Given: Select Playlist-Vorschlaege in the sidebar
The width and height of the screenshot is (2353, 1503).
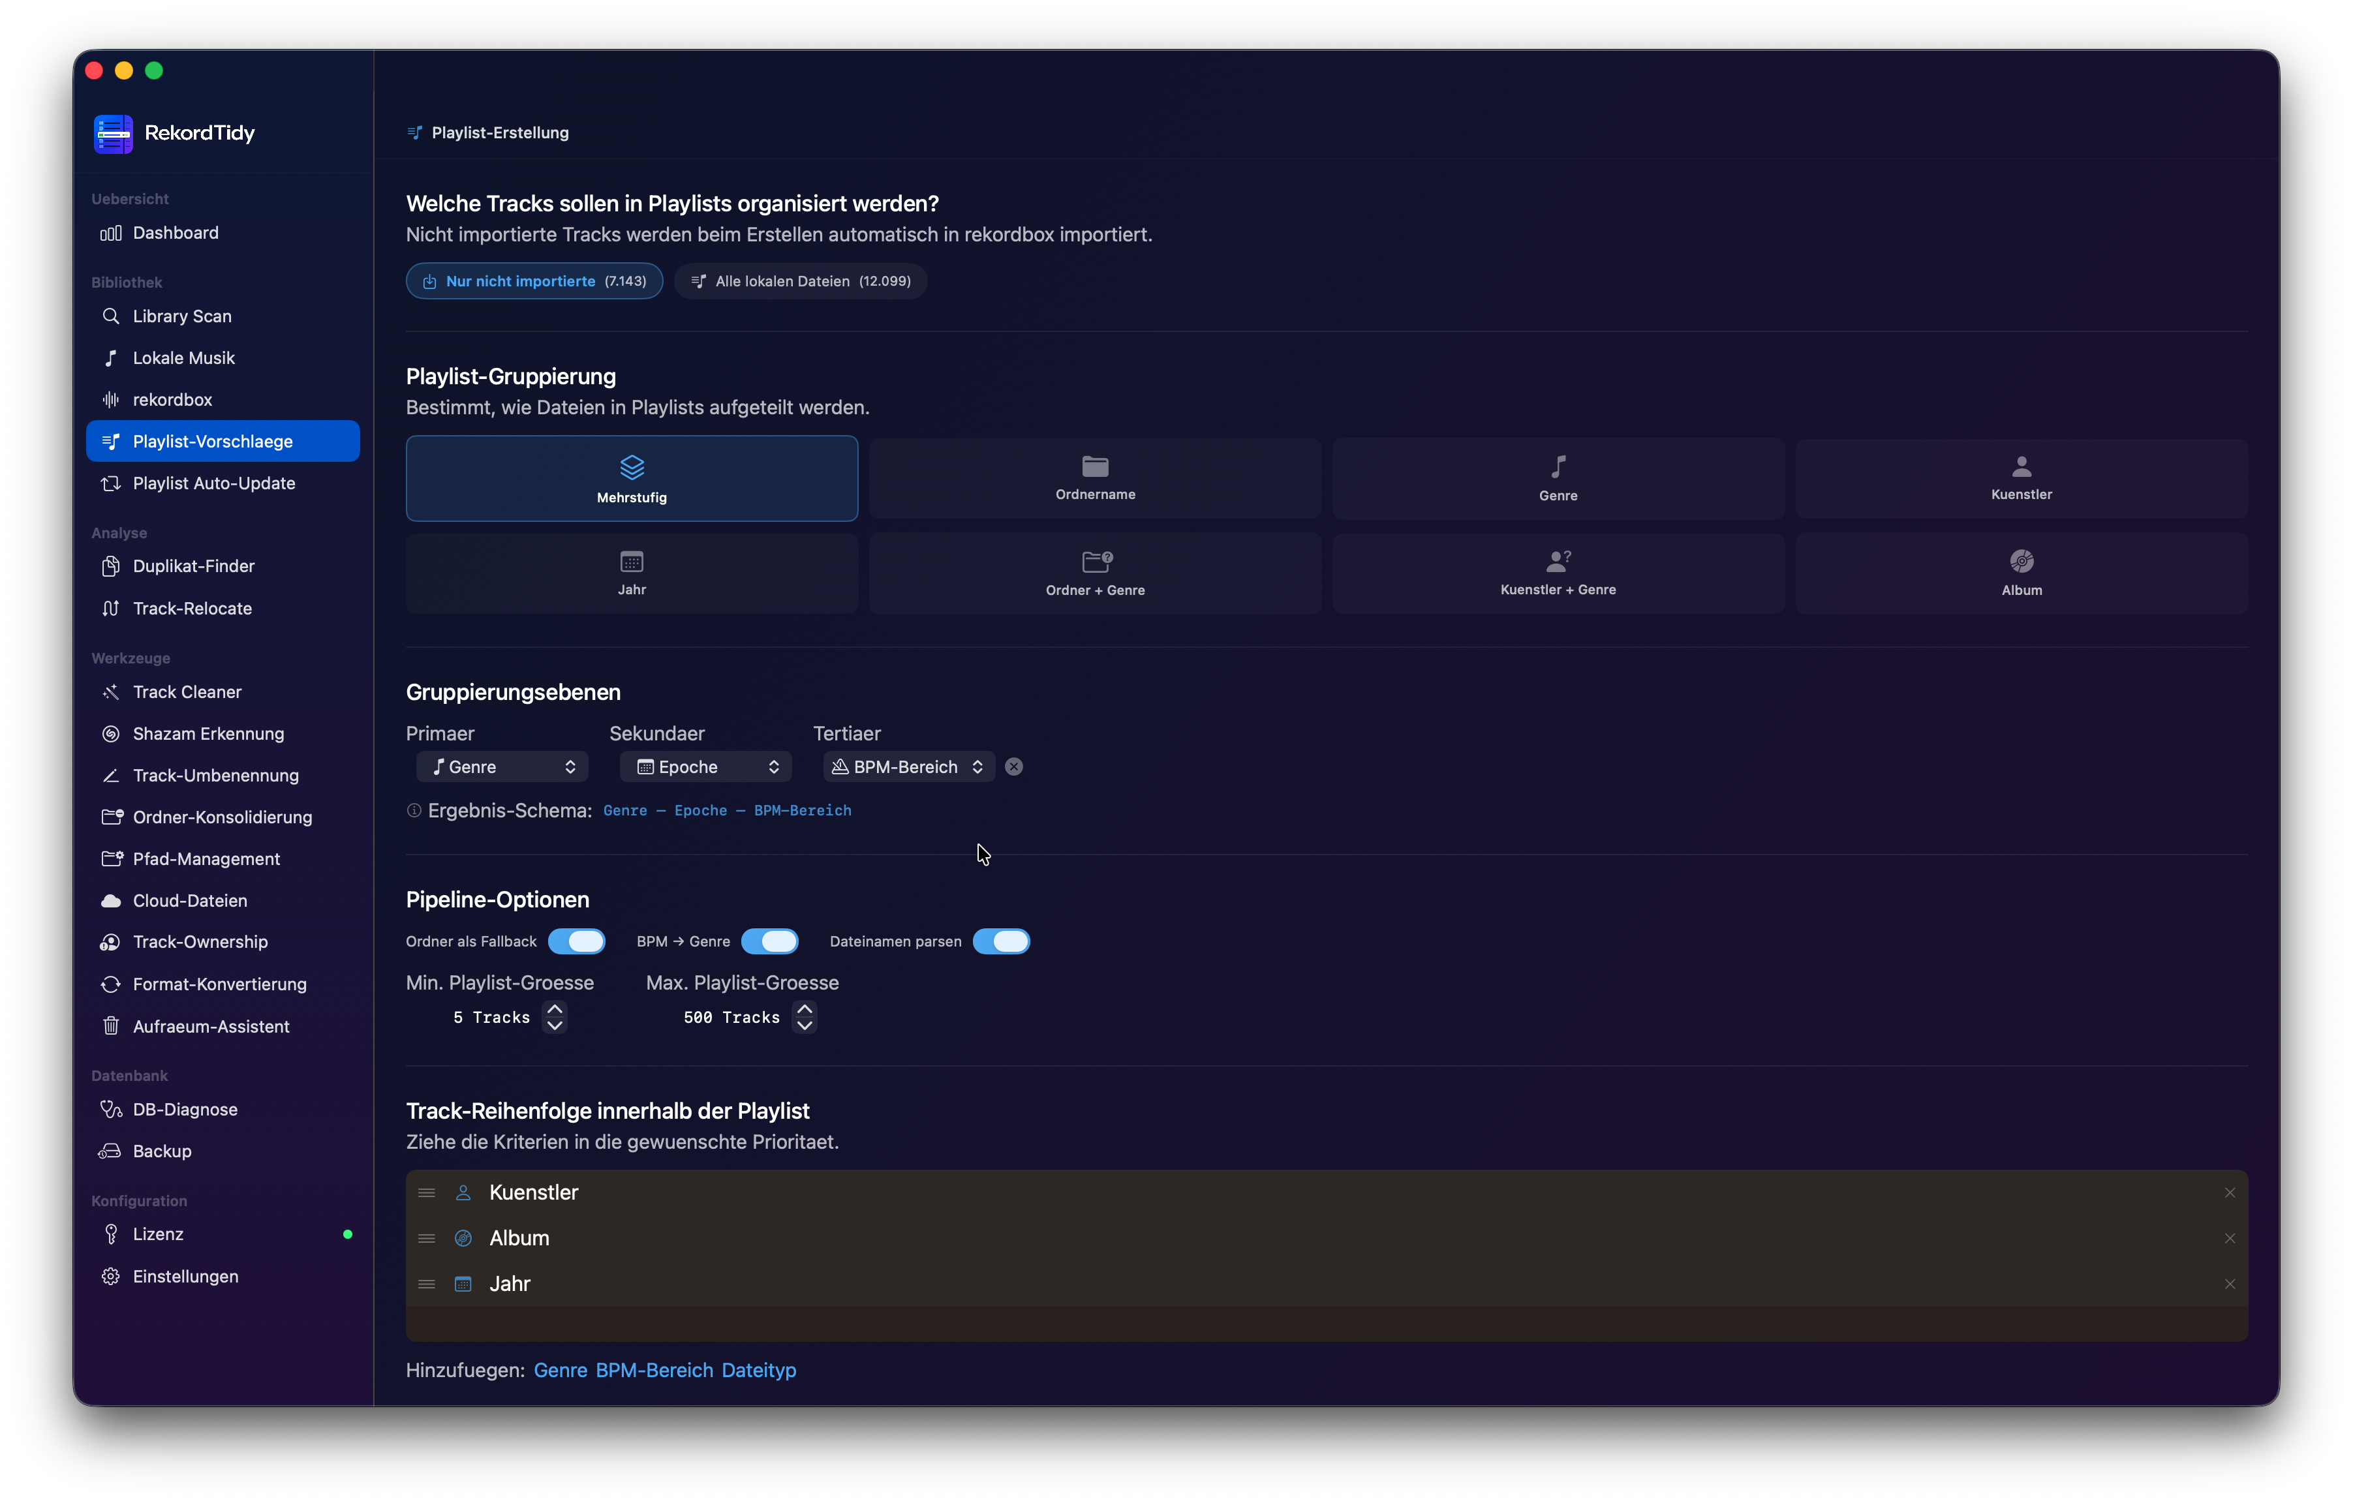Looking at the screenshot, I should point(223,442).
